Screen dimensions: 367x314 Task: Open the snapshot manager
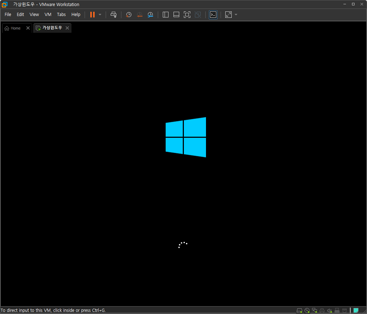(150, 15)
